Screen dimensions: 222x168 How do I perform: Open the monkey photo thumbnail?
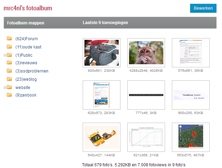[146, 53]
